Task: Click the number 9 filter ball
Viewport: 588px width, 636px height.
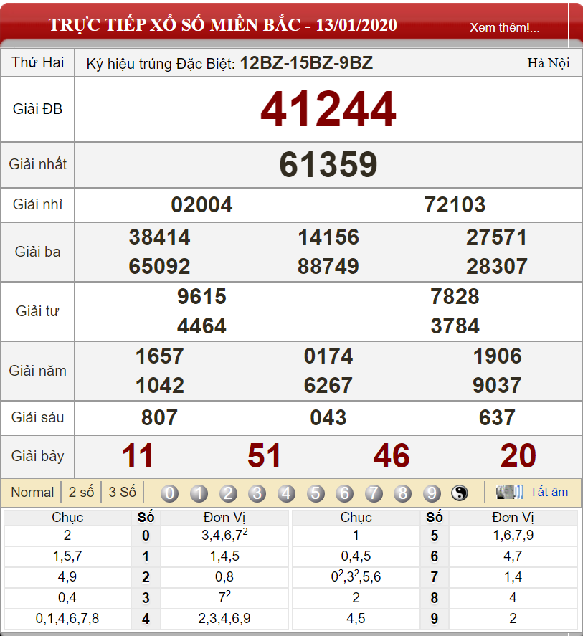Action: (432, 493)
